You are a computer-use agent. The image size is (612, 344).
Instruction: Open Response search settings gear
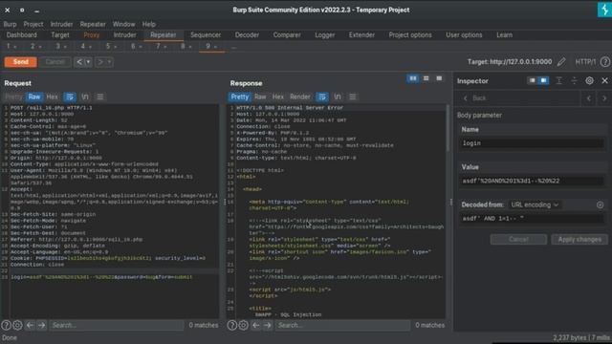pyautogui.click(x=243, y=325)
